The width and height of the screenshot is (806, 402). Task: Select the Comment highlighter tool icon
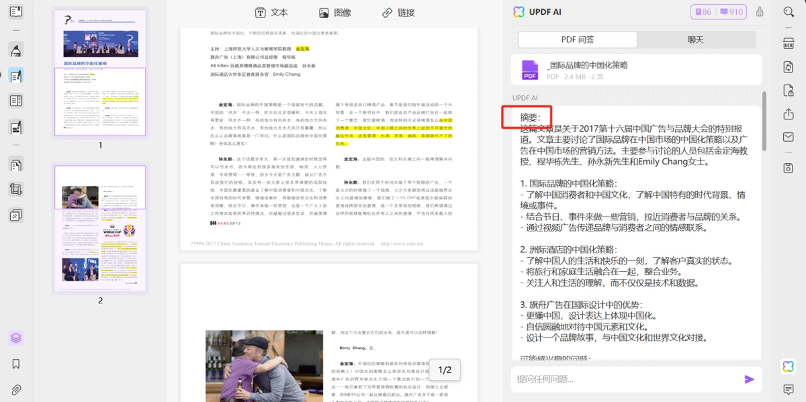(x=16, y=50)
